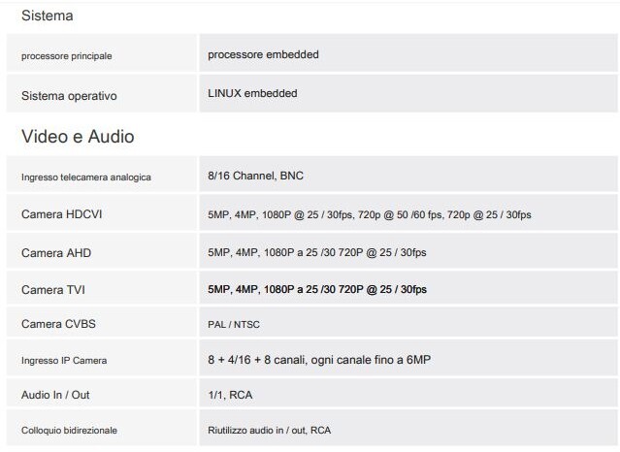Click the Ingresso telecamera analogica label
This screenshot has width=620, height=452.
(x=86, y=178)
